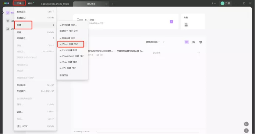Switch to list view layout
255x134 pixels.
pos(187,42)
